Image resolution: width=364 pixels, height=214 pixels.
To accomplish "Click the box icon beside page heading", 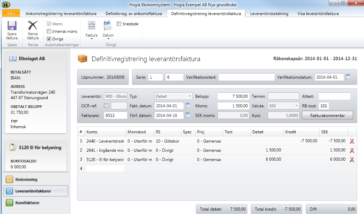I will pyautogui.click(x=82, y=58).
